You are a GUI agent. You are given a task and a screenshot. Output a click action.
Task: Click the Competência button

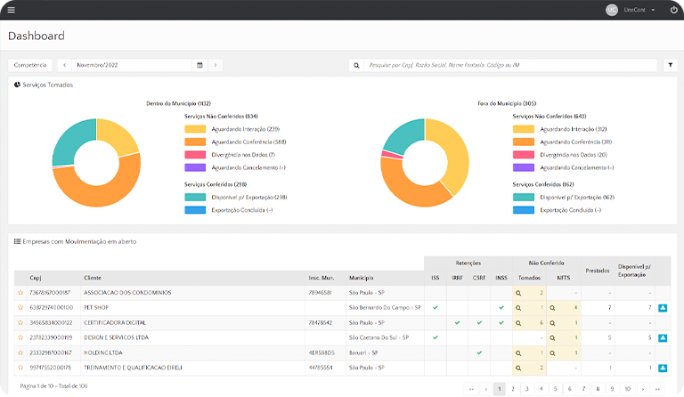tap(29, 65)
